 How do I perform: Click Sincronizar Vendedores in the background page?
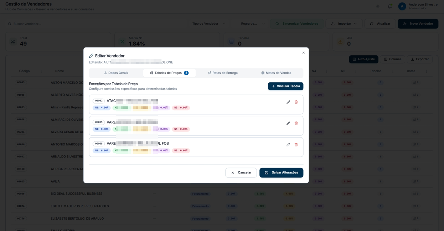point(297,24)
